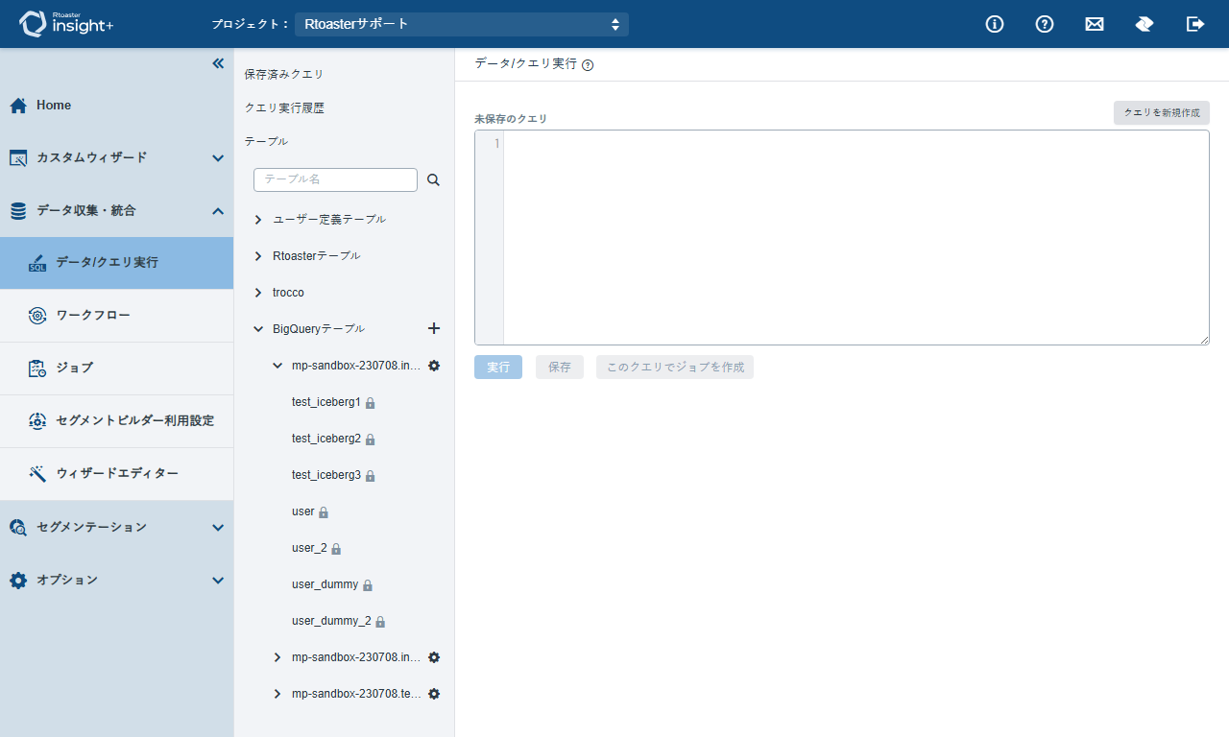Image resolution: width=1229 pixels, height=737 pixels.
Task: Add a BigQuery table with plus icon
Action: pyautogui.click(x=434, y=328)
